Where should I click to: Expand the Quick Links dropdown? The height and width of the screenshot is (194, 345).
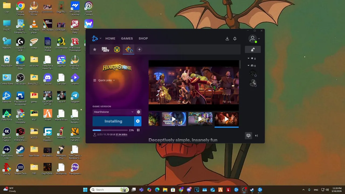(104, 80)
